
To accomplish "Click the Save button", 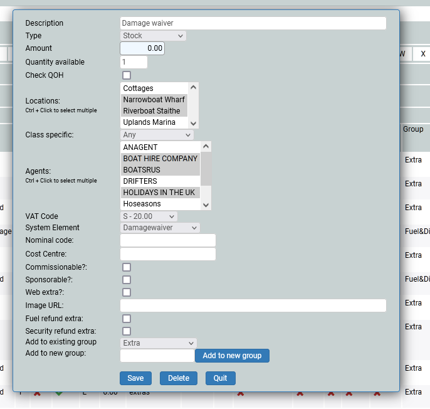I will pyautogui.click(x=135, y=378).
